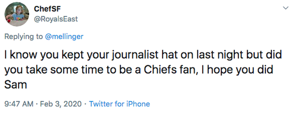Open the tweet options chevron menu
Screen dimensions: 293x115
pos(285,8)
